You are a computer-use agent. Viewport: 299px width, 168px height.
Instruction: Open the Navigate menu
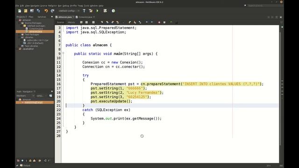[x=35, y=6]
